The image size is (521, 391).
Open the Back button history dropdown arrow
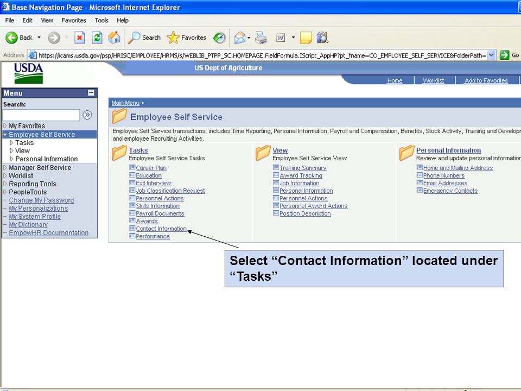[39, 37]
